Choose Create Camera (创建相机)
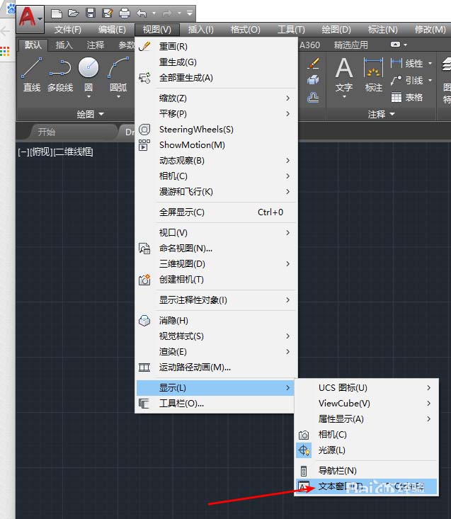 215,280
